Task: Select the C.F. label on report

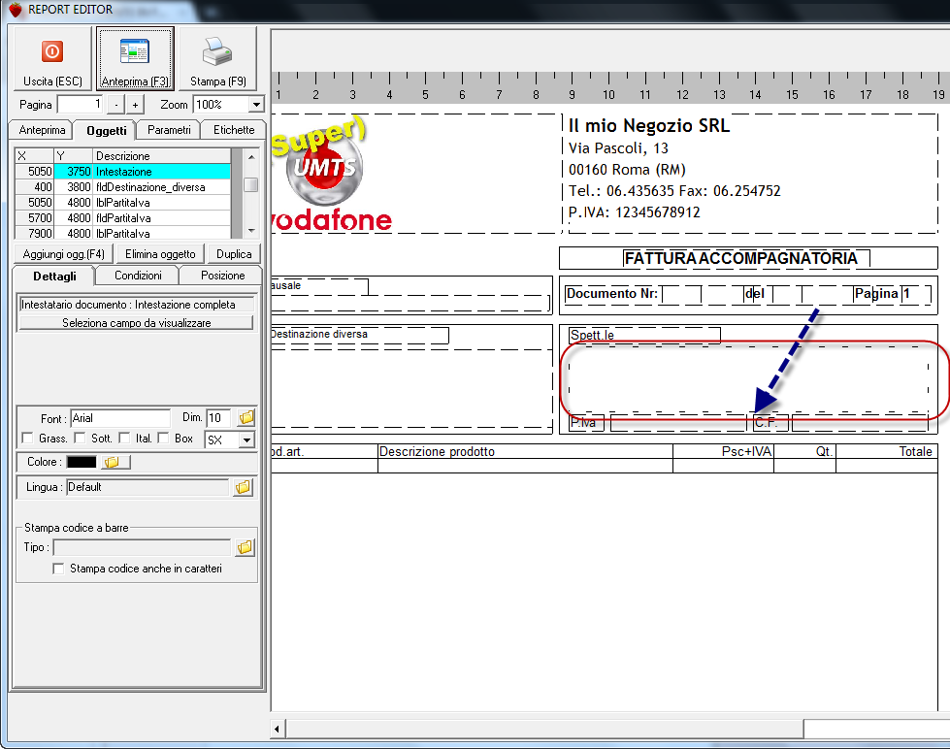Action: click(770, 422)
